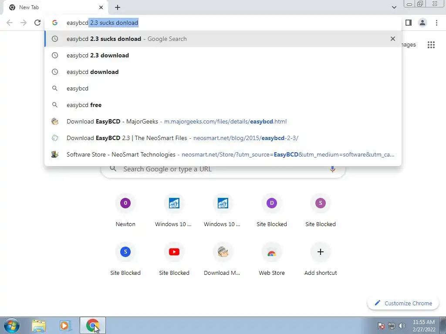The image size is (446, 334).
Task: Click the Customize Chrome button
Action: (403, 303)
